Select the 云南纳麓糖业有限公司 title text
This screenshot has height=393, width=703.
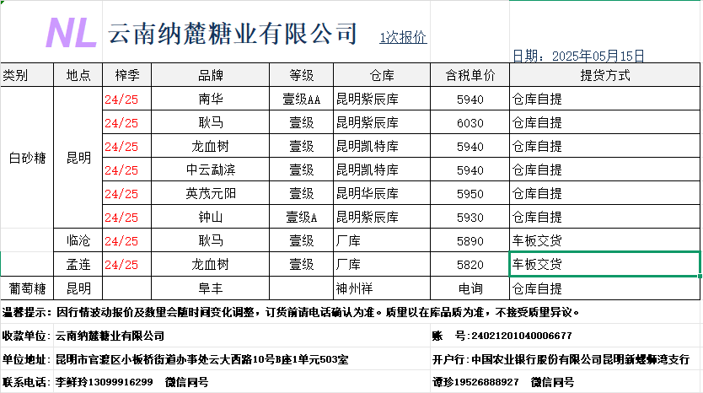pyautogui.click(x=233, y=35)
